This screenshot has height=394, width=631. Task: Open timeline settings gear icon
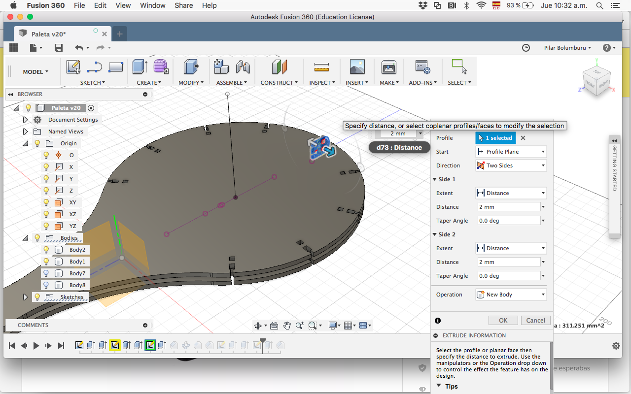coord(616,346)
